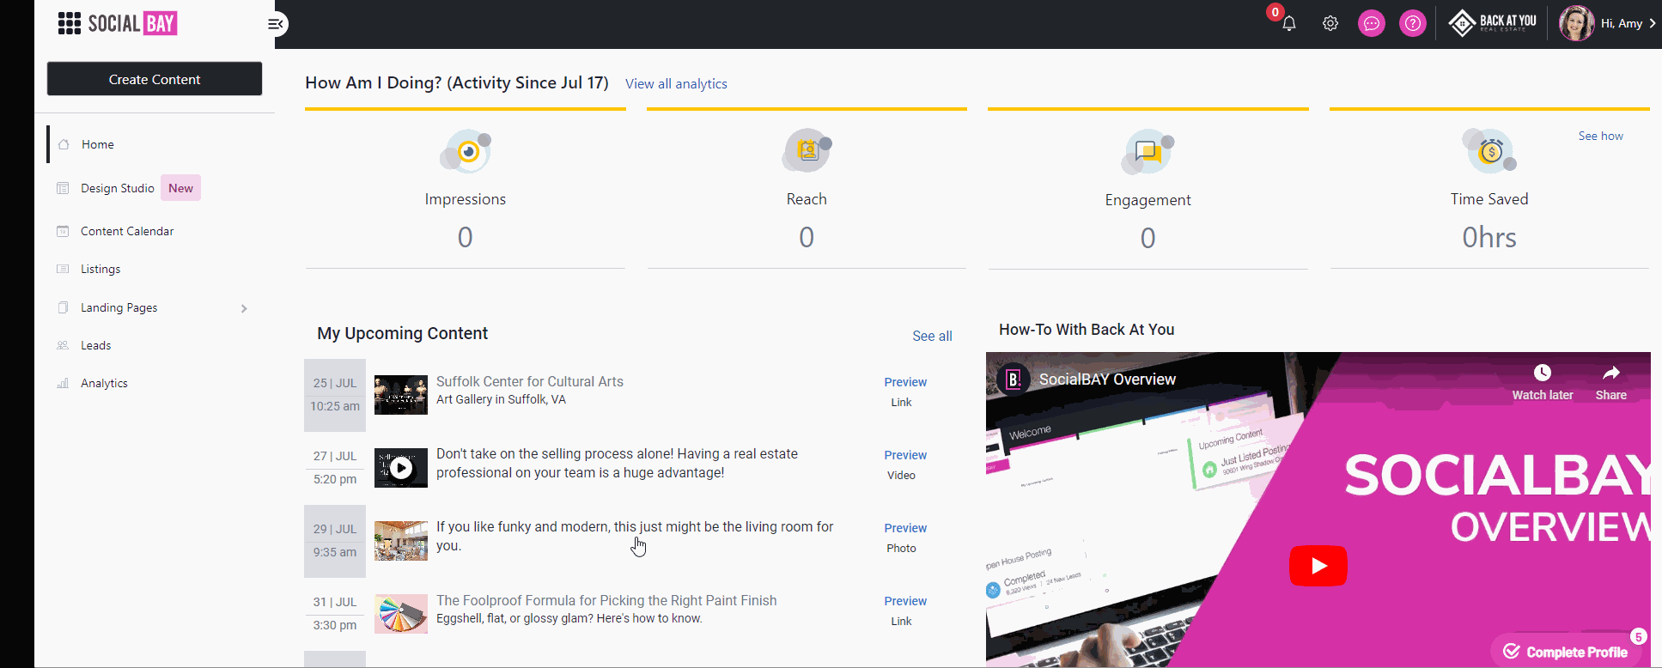1662x668 pixels.
Task: Open Landing Pages in sidebar
Action: click(119, 307)
